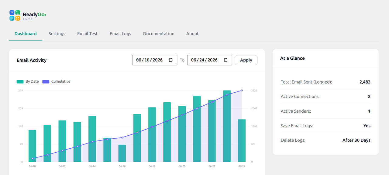Click the end date field 06/24/2026
The width and height of the screenshot is (389, 175).
(x=210, y=60)
